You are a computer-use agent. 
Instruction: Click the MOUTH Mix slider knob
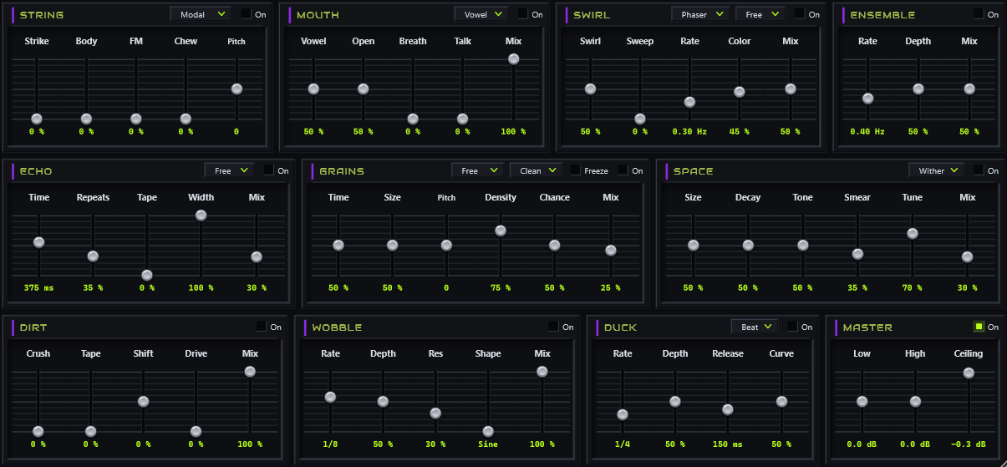click(513, 58)
